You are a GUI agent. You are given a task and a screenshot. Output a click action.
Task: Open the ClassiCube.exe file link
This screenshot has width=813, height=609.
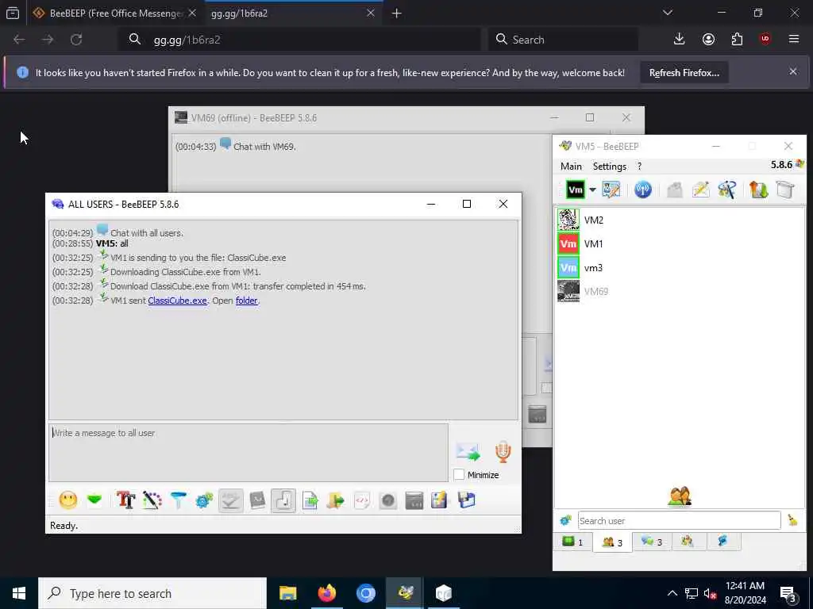(x=177, y=301)
